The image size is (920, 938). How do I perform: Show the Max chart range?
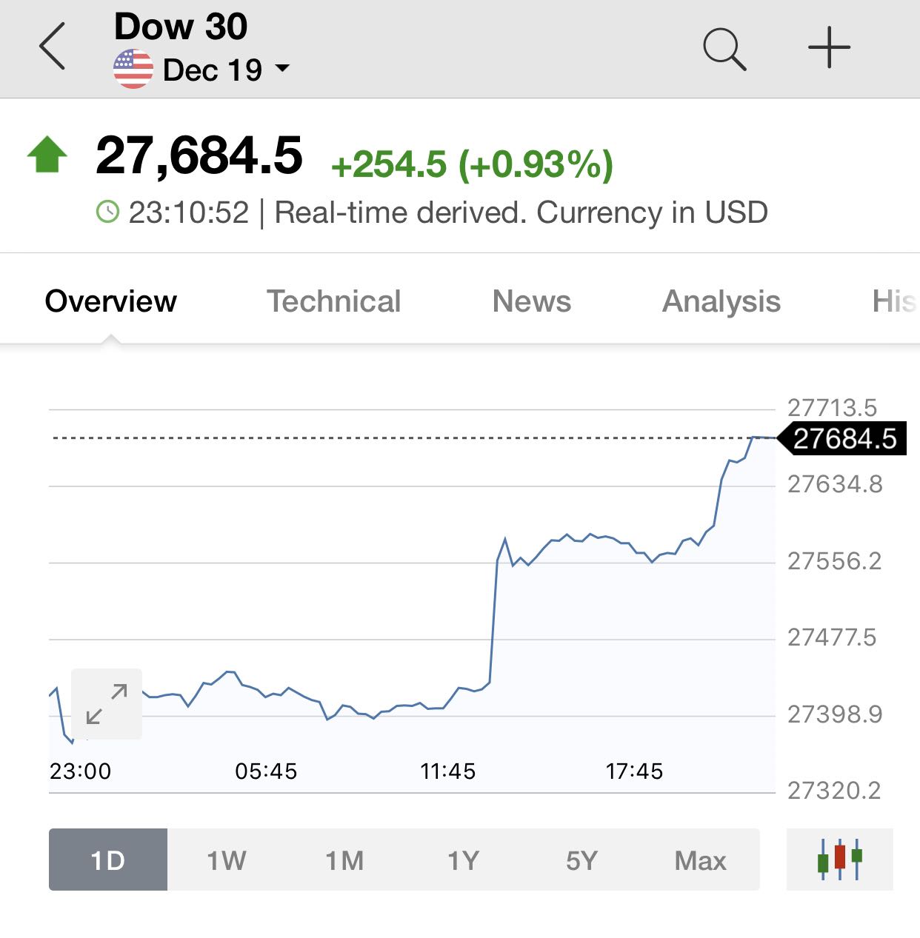701,860
